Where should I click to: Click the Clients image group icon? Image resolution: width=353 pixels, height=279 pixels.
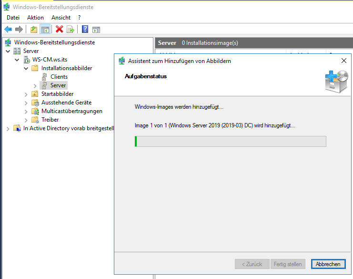point(44,77)
